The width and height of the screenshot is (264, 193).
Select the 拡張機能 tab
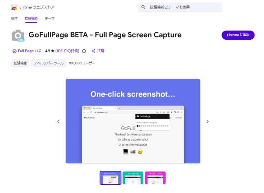point(31,19)
